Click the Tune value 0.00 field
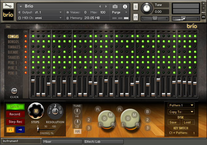The image size is (207, 145). click(161, 12)
